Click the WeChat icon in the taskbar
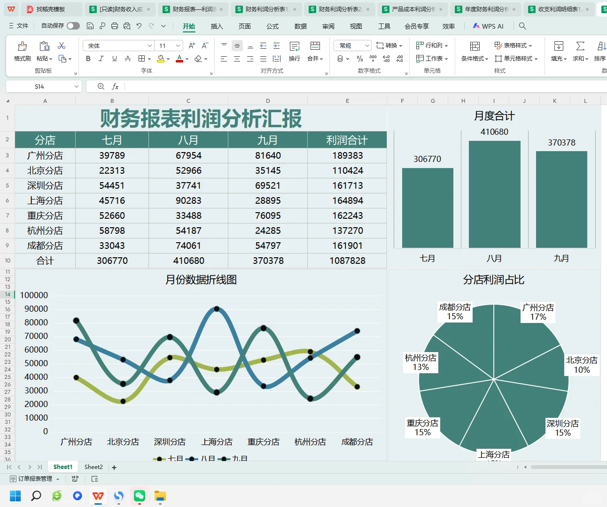This screenshot has width=607, height=507. [x=140, y=496]
